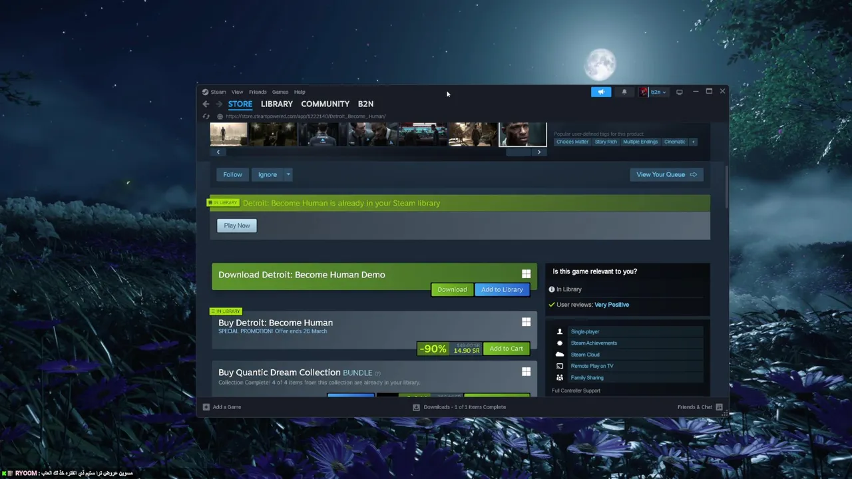852x479 pixels.
Task: Open the announcements megaphone button
Action: (x=601, y=92)
